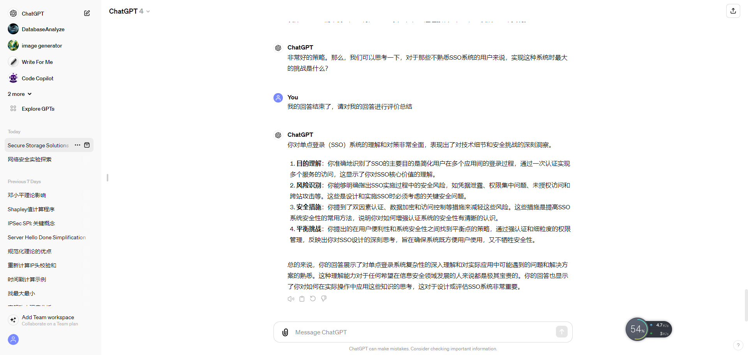Read the last reply aloud
This screenshot has width=748, height=355.
point(291,299)
